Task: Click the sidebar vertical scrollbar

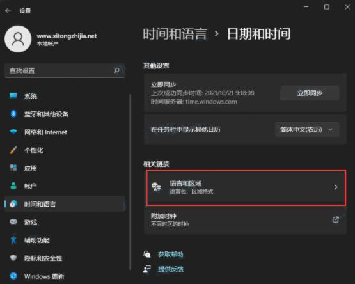Action: click(x=130, y=182)
